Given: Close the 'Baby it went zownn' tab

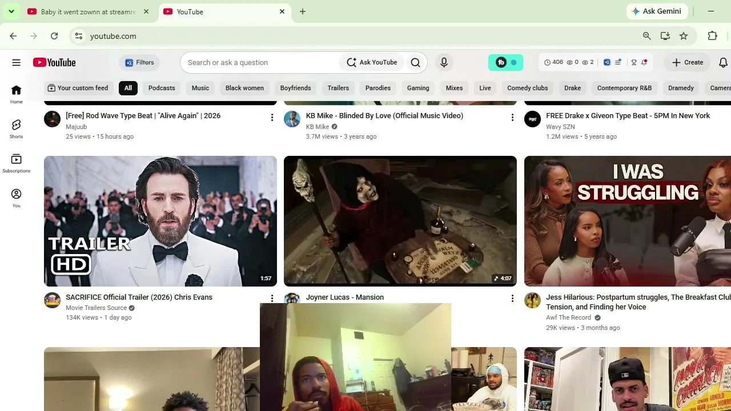Looking at the screenshot, I should (x=146, y=11).
